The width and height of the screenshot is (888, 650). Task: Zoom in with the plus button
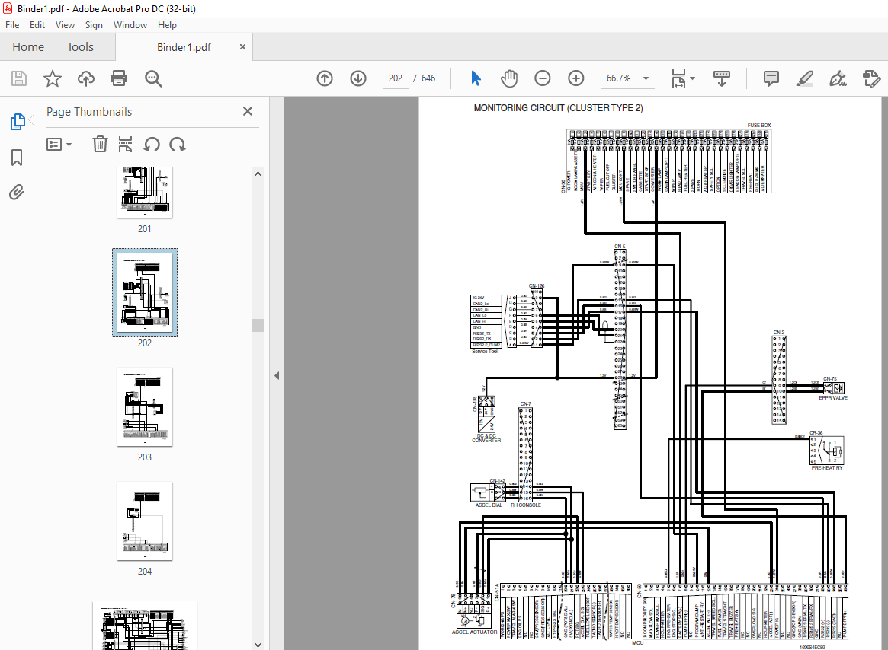pos(576,78)
